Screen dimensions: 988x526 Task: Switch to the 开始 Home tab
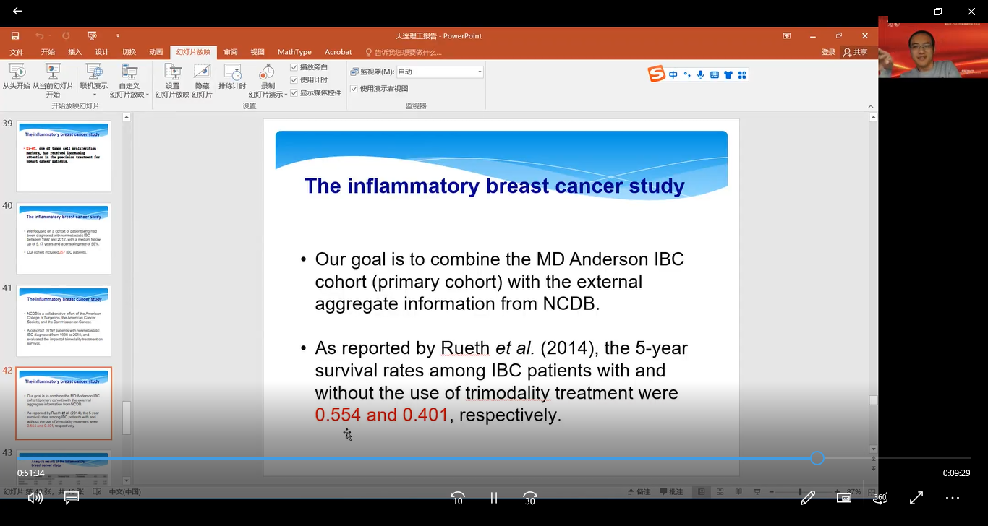48,52
